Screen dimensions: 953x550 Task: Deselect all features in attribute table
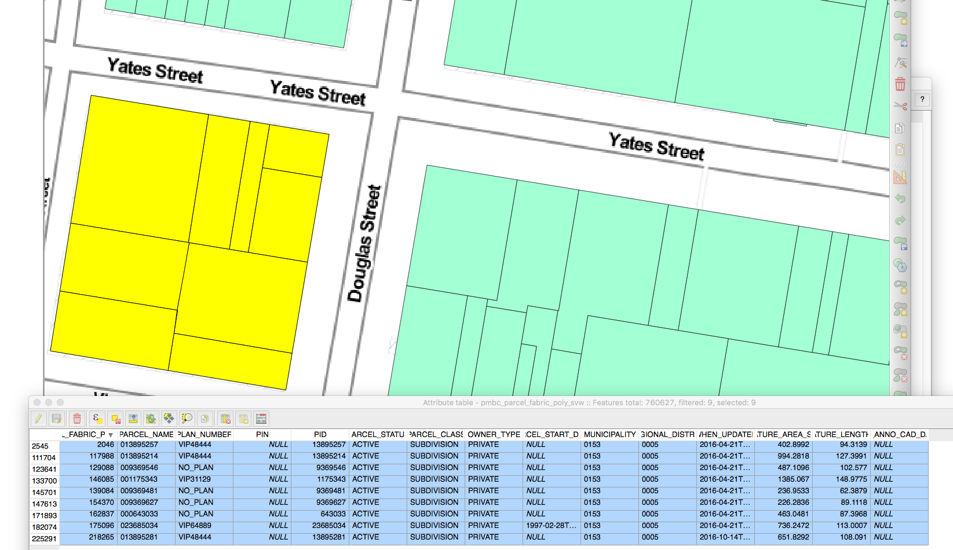click(x=116, y=419)
